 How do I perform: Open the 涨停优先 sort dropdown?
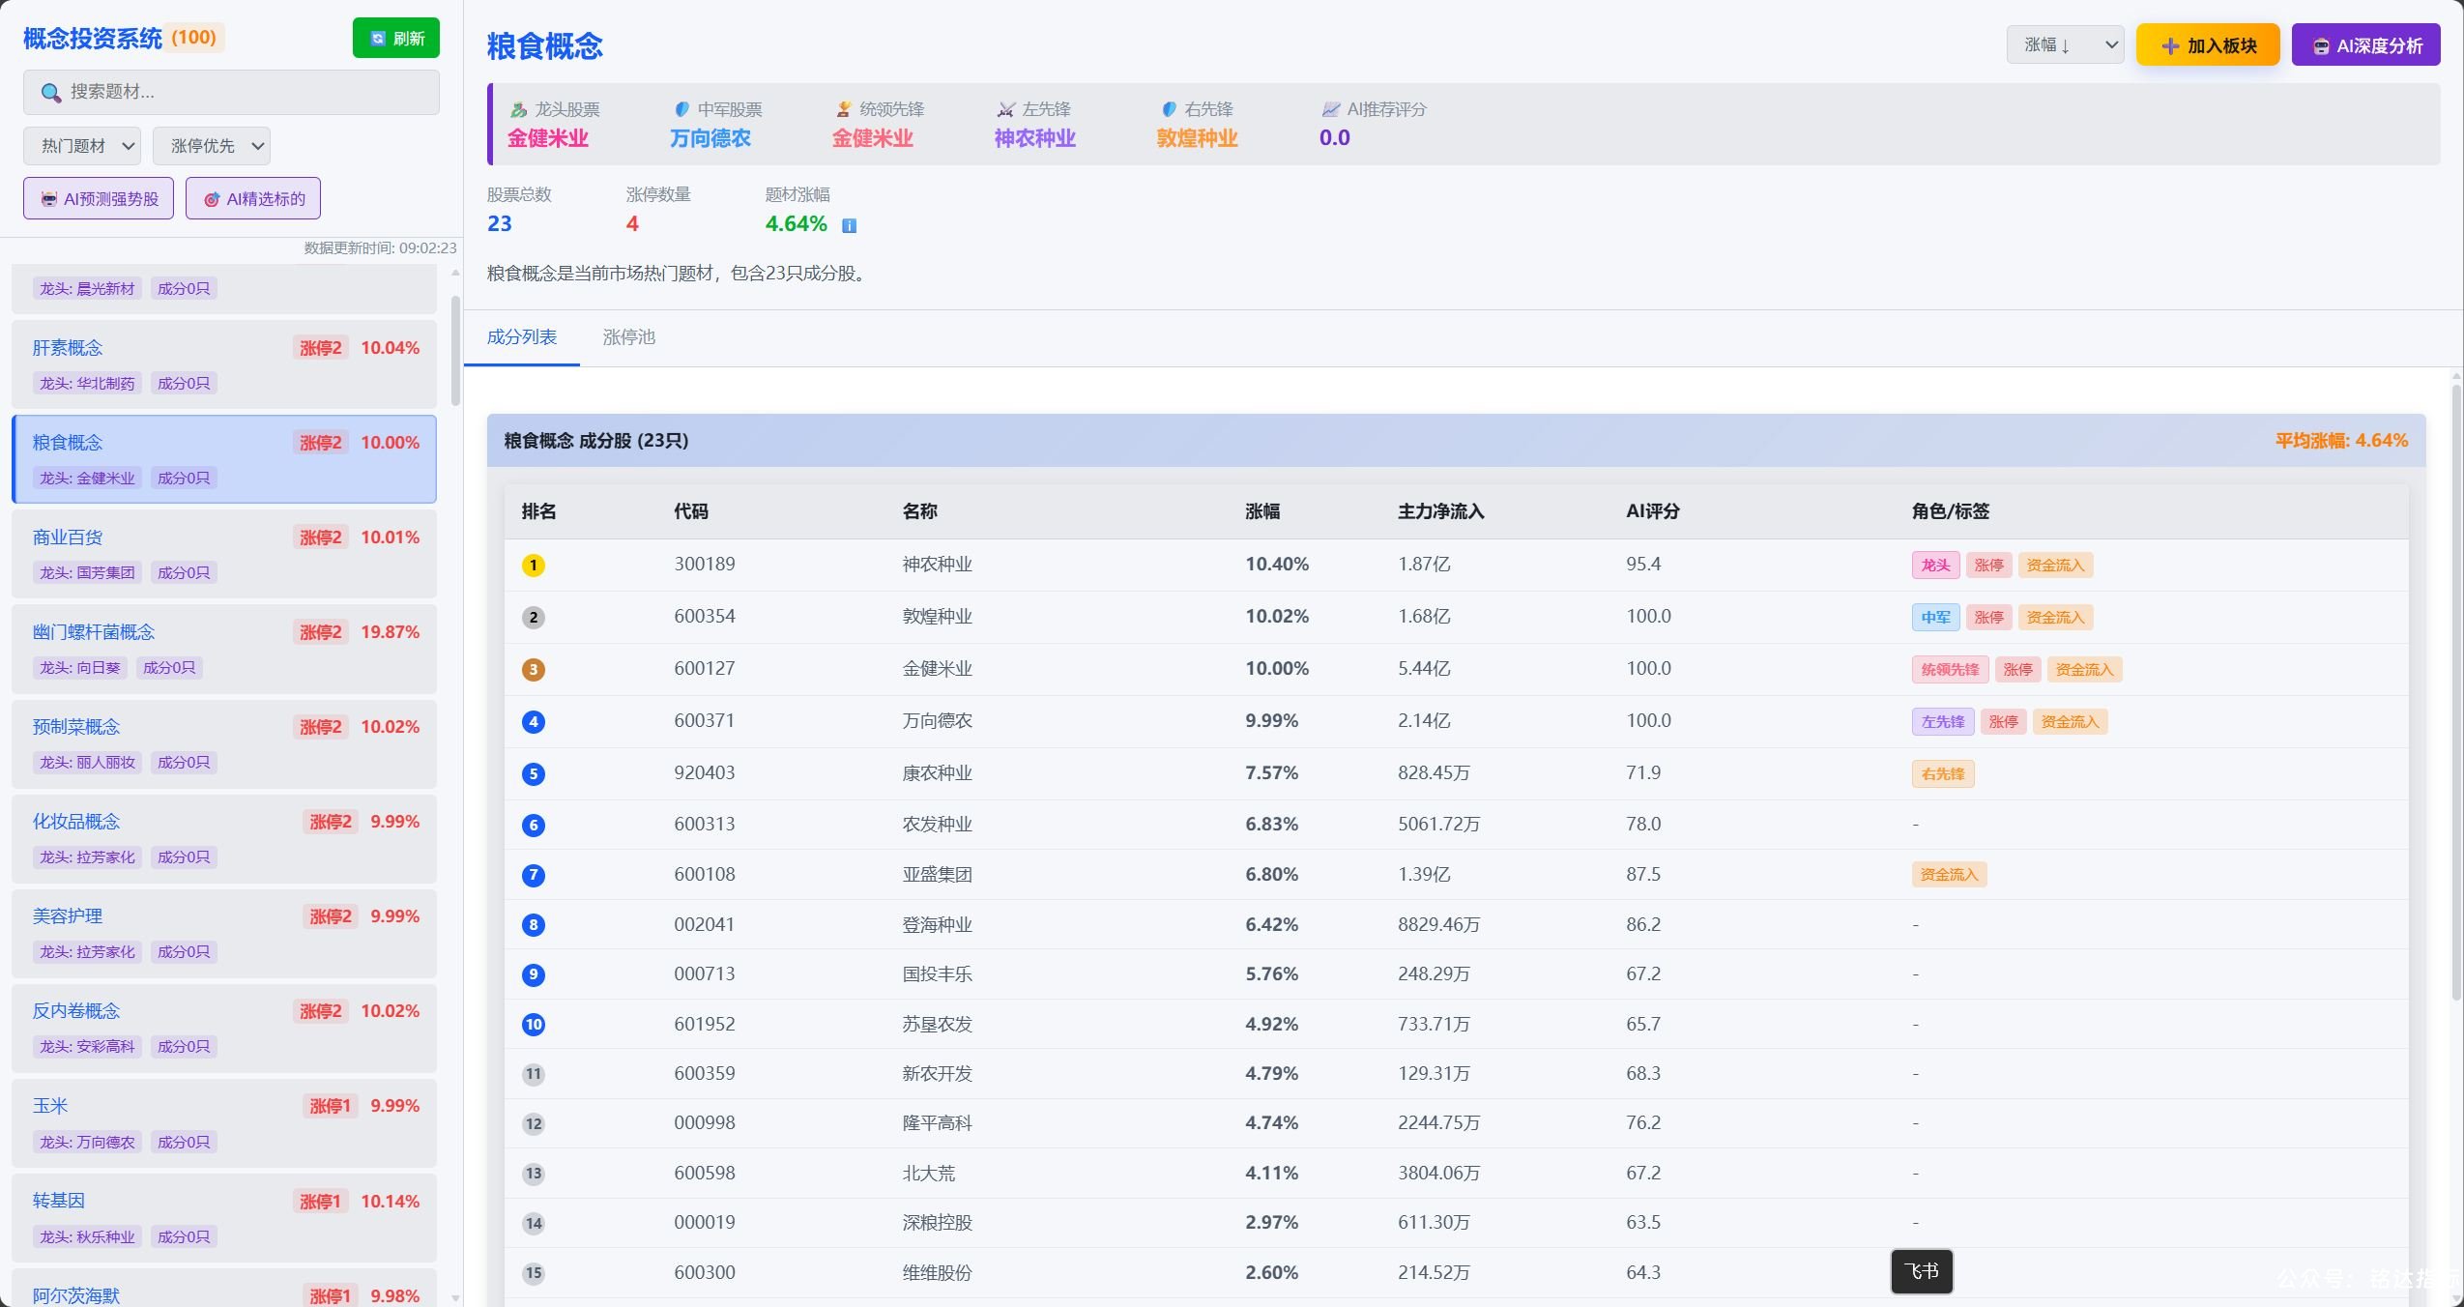pyautogui.click(x=212, y=146)
